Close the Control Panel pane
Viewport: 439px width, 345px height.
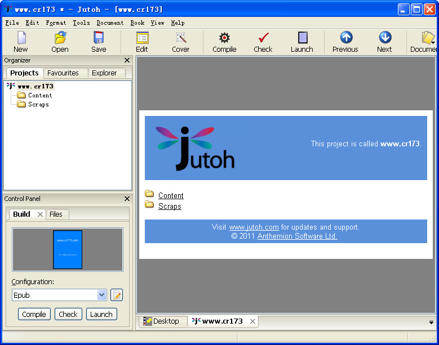tap(127, 199)
